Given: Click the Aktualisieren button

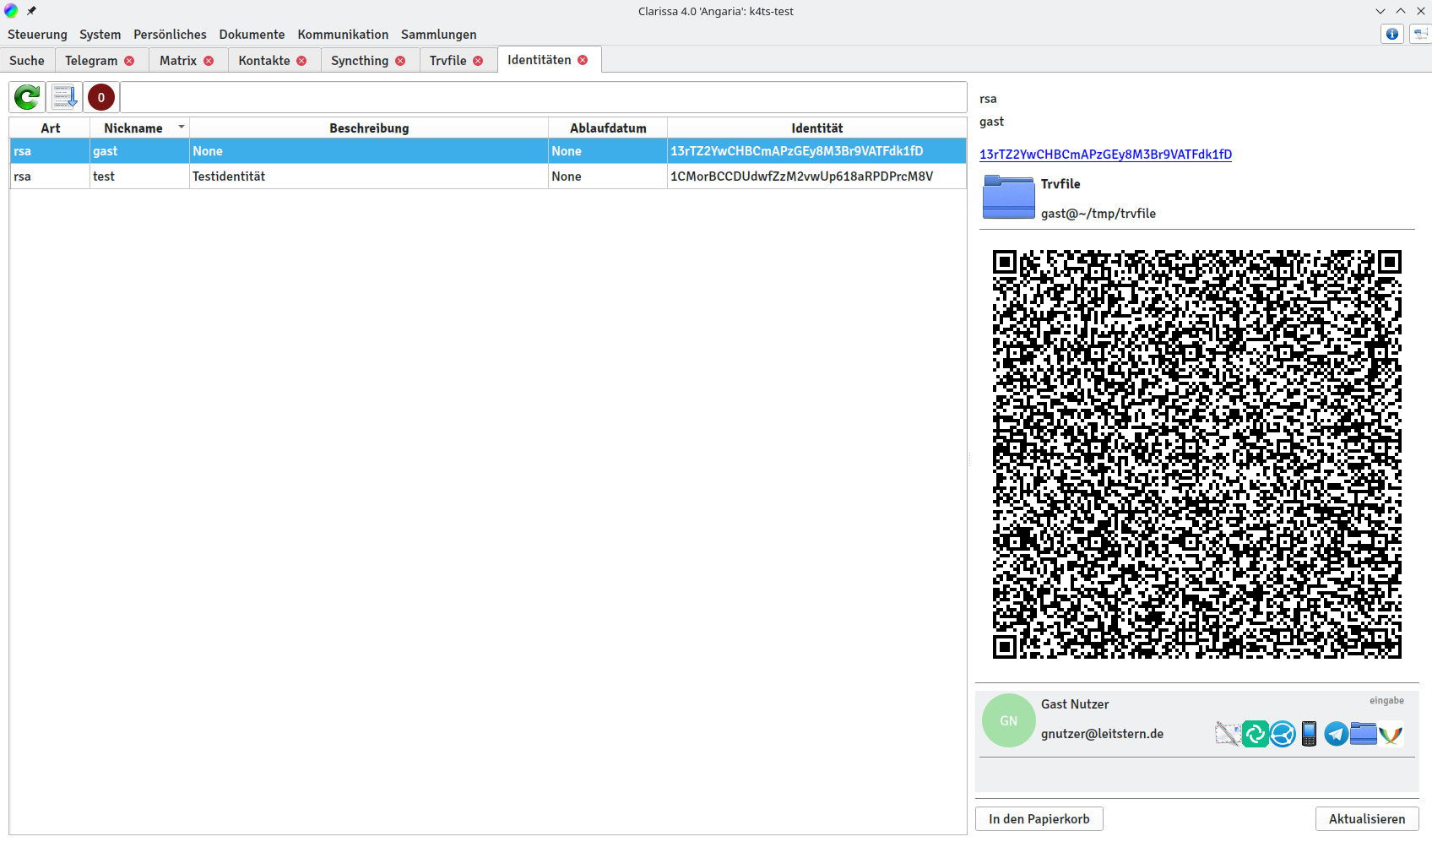Looking at the screenshot, I should (x=1367, y=819).
